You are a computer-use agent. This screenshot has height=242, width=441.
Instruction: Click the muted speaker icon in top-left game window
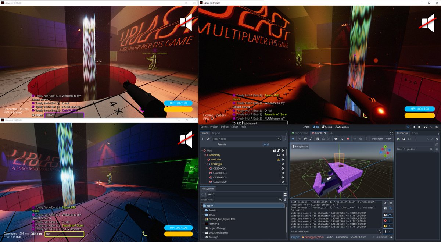(186, 24)
